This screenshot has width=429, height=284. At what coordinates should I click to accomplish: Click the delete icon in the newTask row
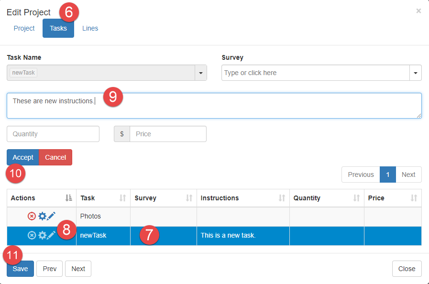point(32,235)
